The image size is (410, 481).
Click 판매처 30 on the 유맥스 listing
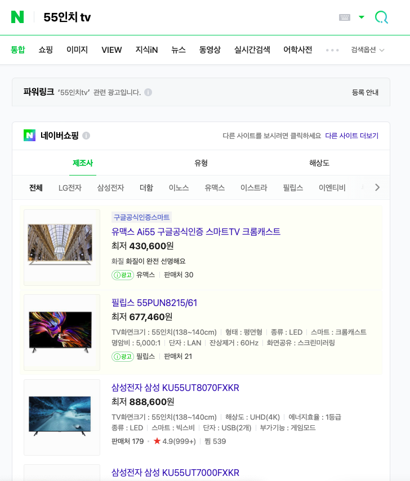coord(179,275)
